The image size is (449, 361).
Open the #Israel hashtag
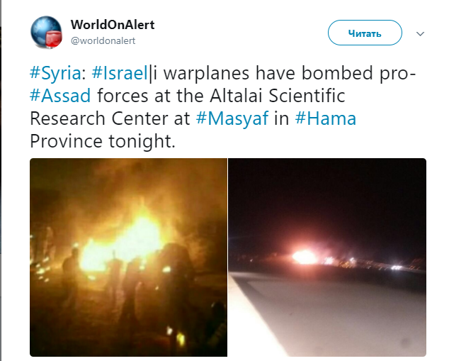(120, 73)
